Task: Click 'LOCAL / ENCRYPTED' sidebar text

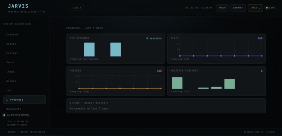Action: pyautogui.click(x=17, y=121)
